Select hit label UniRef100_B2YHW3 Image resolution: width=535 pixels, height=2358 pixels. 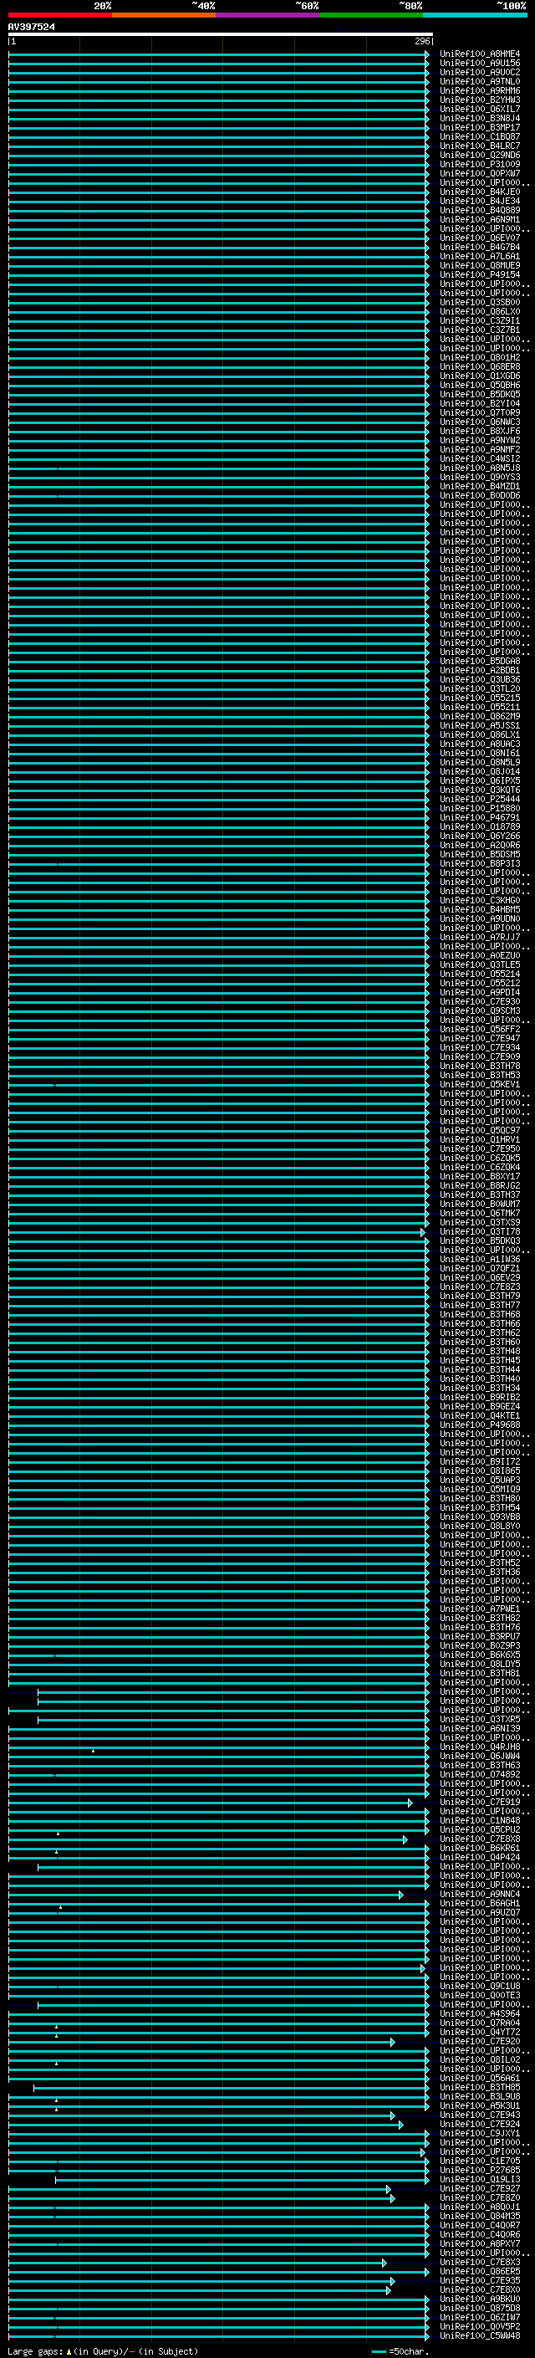(480, 100)
